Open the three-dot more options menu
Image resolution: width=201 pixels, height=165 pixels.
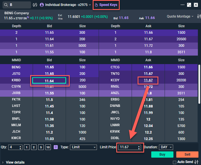pyautogui.click(x=183, y=5)
